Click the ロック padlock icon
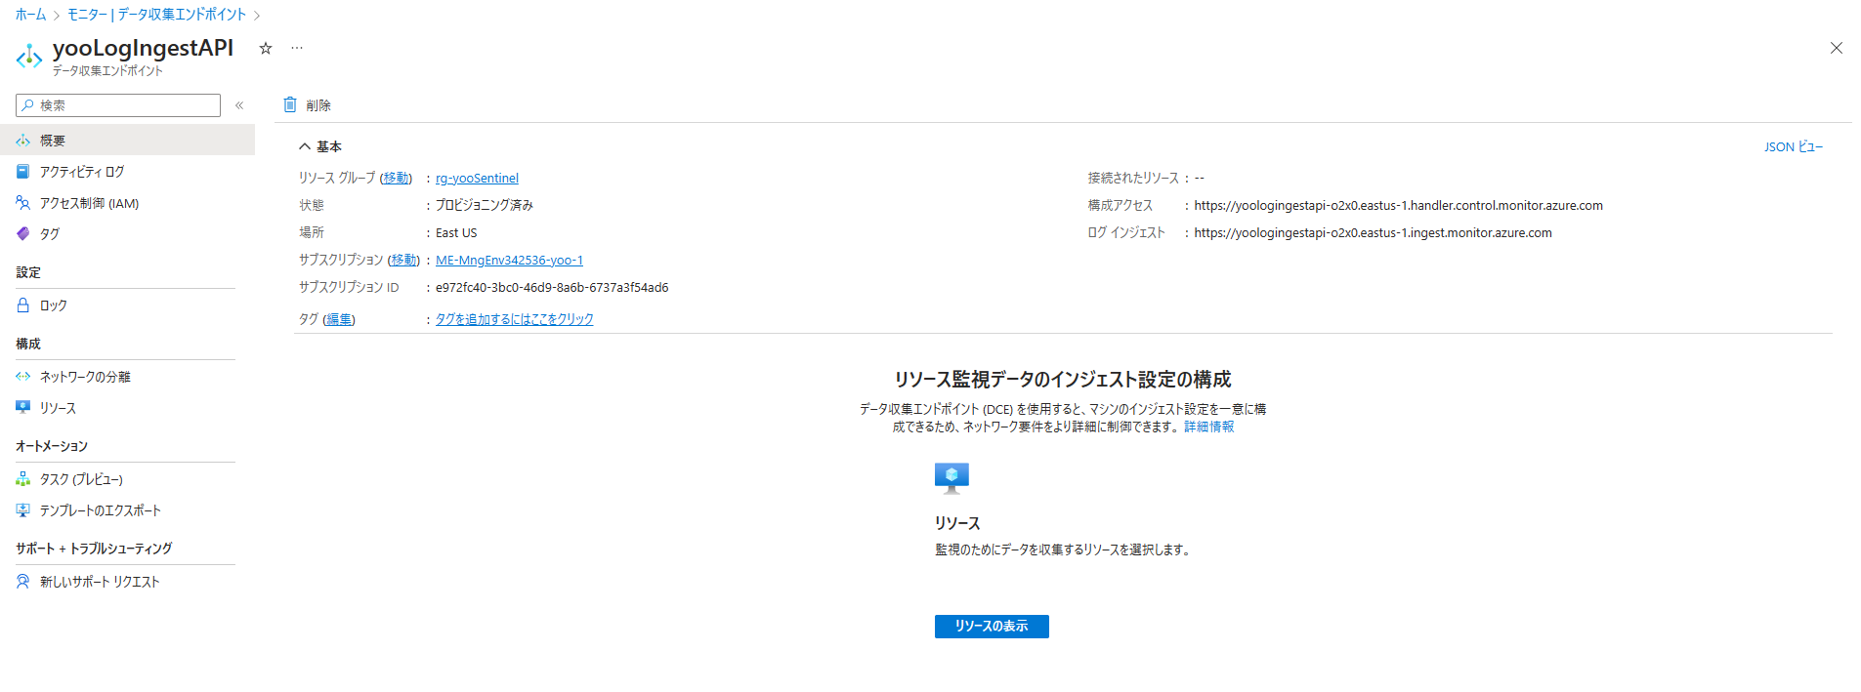1861x692 pixels. [x=23, y=305]
